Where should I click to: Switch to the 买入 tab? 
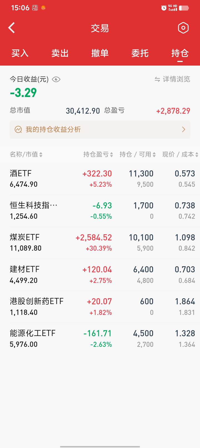pyautogui.click(x=20, y=53)
